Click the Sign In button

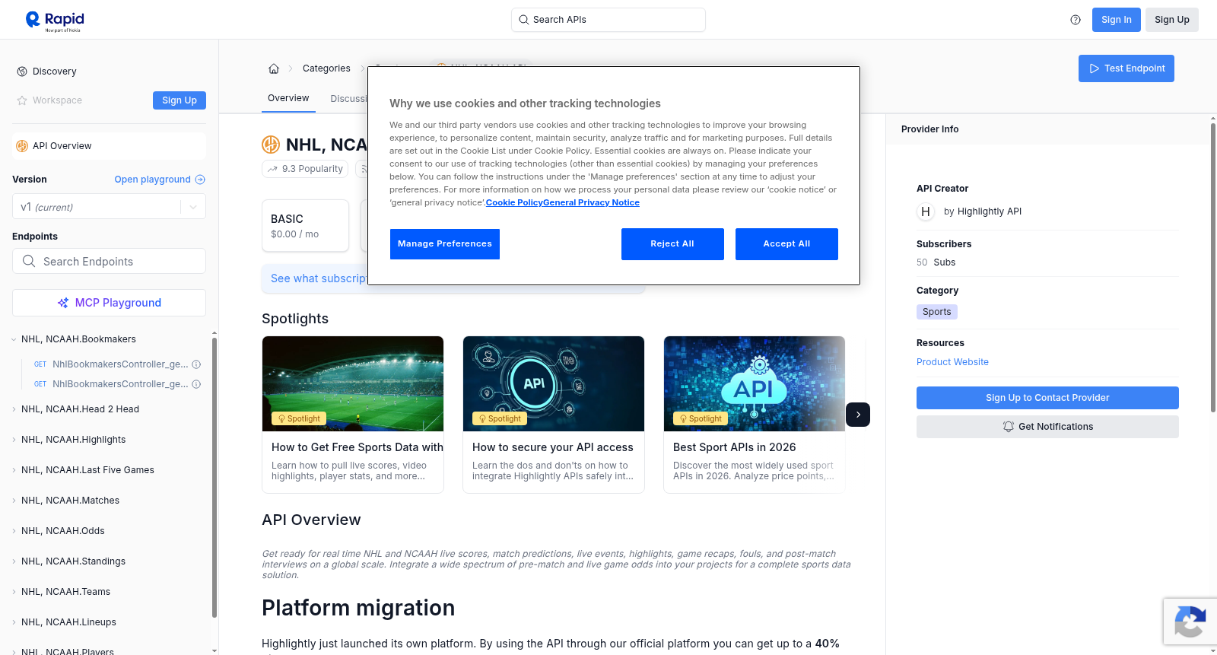coord(1117,20)
